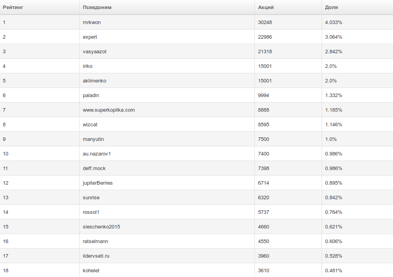Click the nickname sunrise
Viewport: 393px width, 277px height.
[91, 198]
